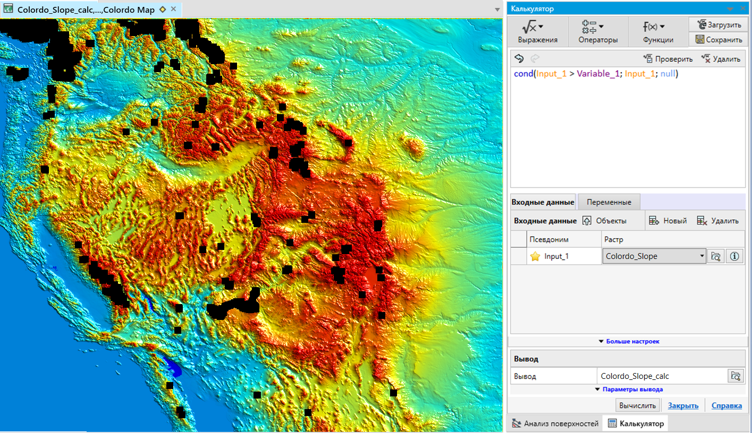Expand Параметры вывода section
This screenshot has height=433, width=752.
click(629, 389)
